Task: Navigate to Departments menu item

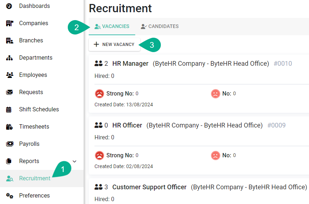Action: [x=42, y=58]
